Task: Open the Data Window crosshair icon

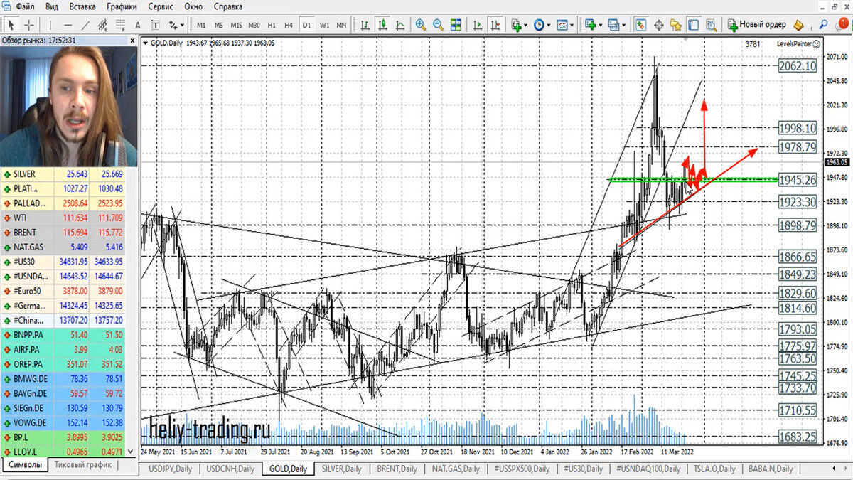Action: 659,25
